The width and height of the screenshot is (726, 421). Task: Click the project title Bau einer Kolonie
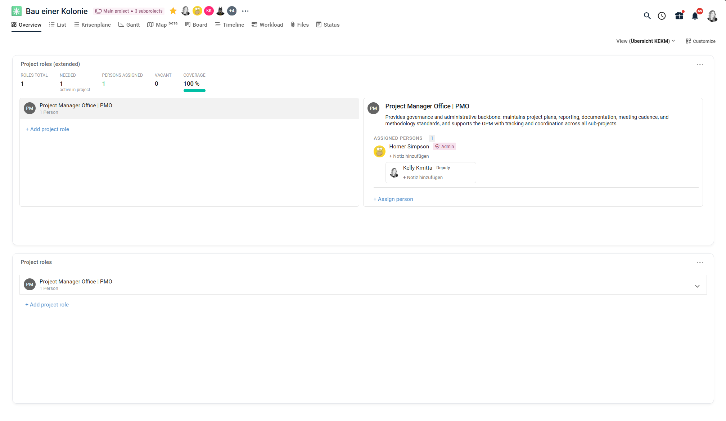(57, 11)
